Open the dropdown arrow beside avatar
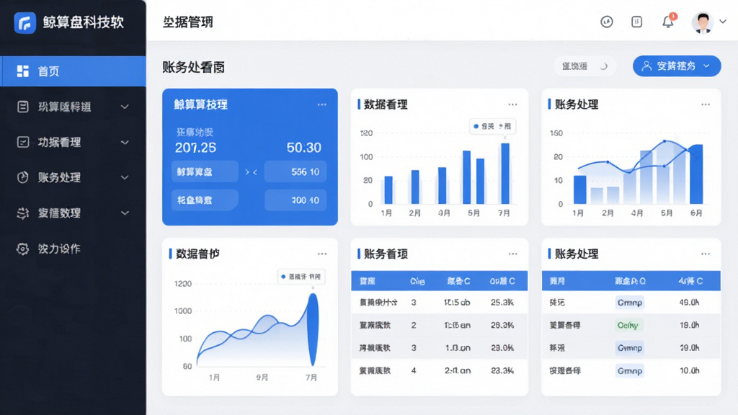 point(723,22)
